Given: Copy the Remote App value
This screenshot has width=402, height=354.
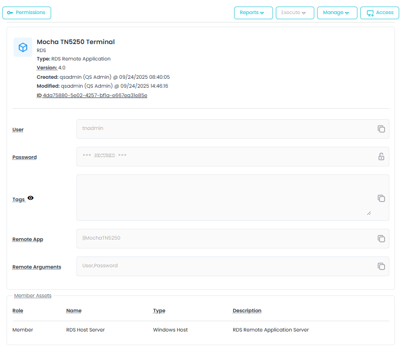Looking at the screenshot, I should [x=381, y=239].
